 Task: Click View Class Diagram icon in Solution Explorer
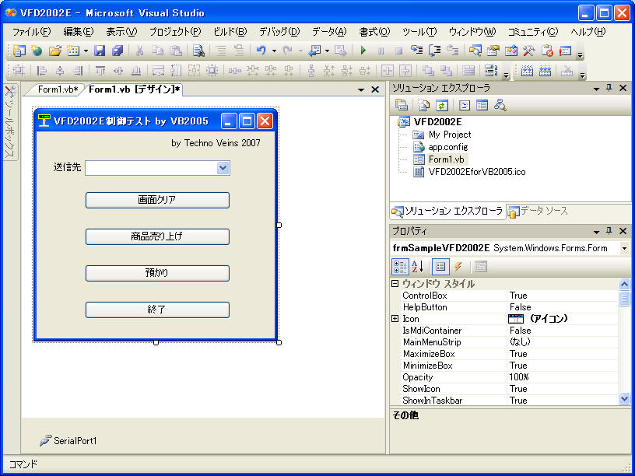[500, 106]
